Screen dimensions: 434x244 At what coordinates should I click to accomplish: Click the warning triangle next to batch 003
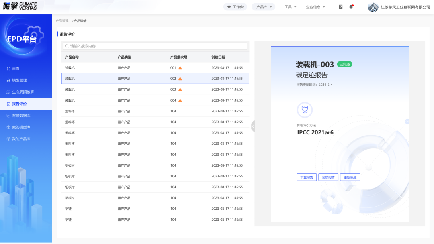[x=180, y=89]
